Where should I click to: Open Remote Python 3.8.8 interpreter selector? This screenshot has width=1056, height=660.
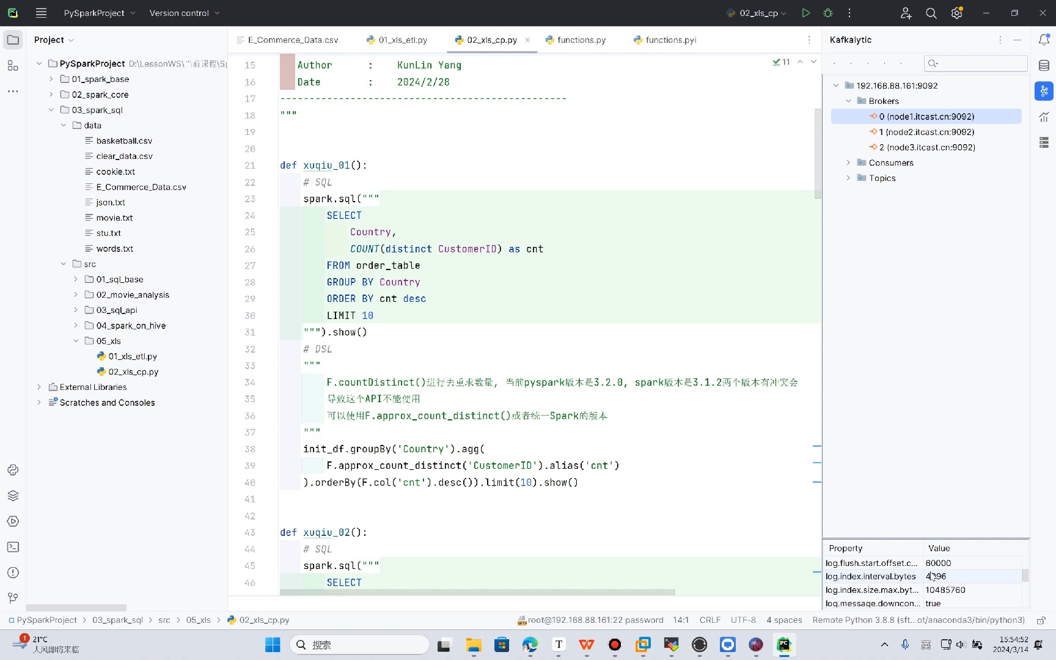(x=919, y=620)
